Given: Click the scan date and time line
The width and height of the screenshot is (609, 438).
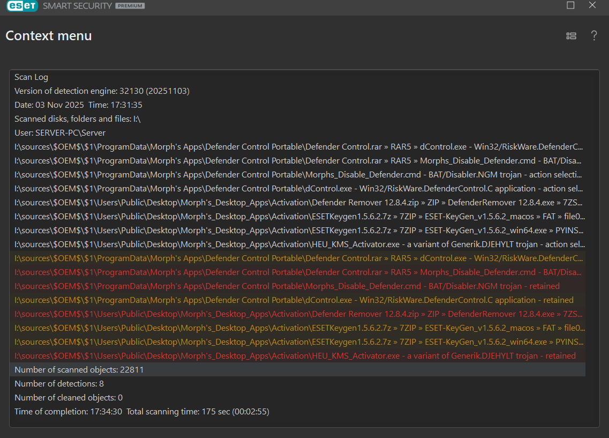Looking at the screenshot, I should coord(78,105).
